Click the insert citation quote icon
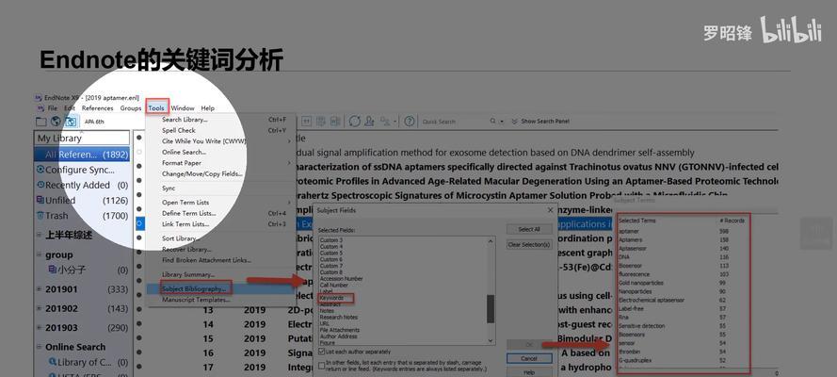The height and width of the screenshot is (377, 837). click(308, 122)
